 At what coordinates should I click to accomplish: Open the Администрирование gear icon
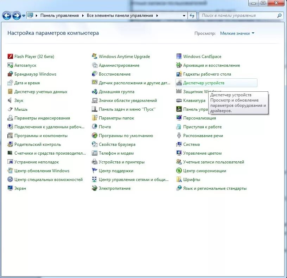[95, 65]
